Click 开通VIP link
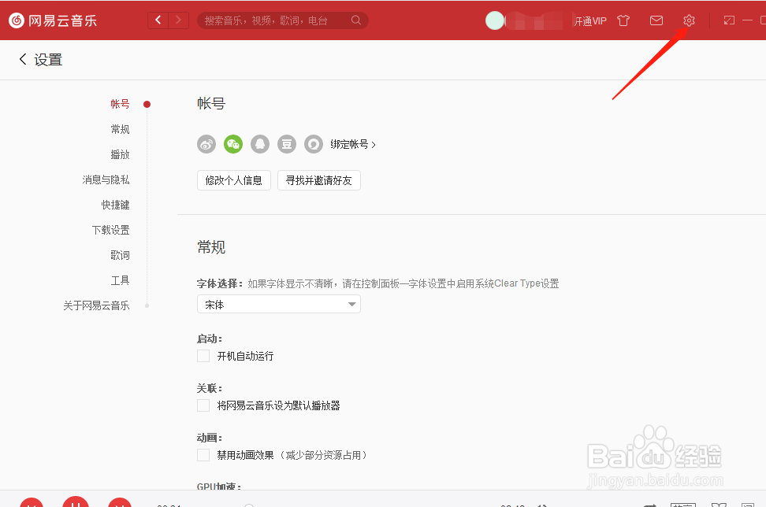766x507 pixels. 590,21
